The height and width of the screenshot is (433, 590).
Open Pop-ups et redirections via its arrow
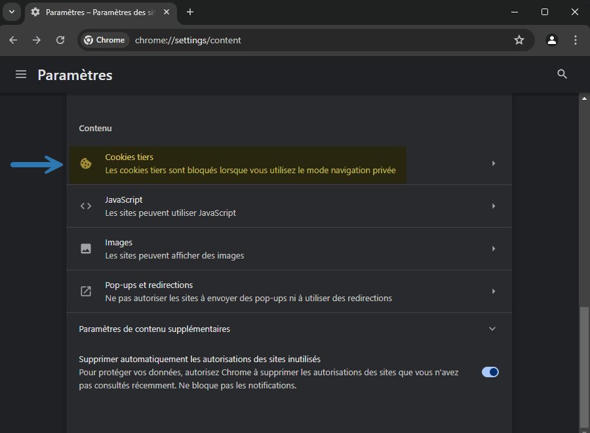(x=493, y=291)
